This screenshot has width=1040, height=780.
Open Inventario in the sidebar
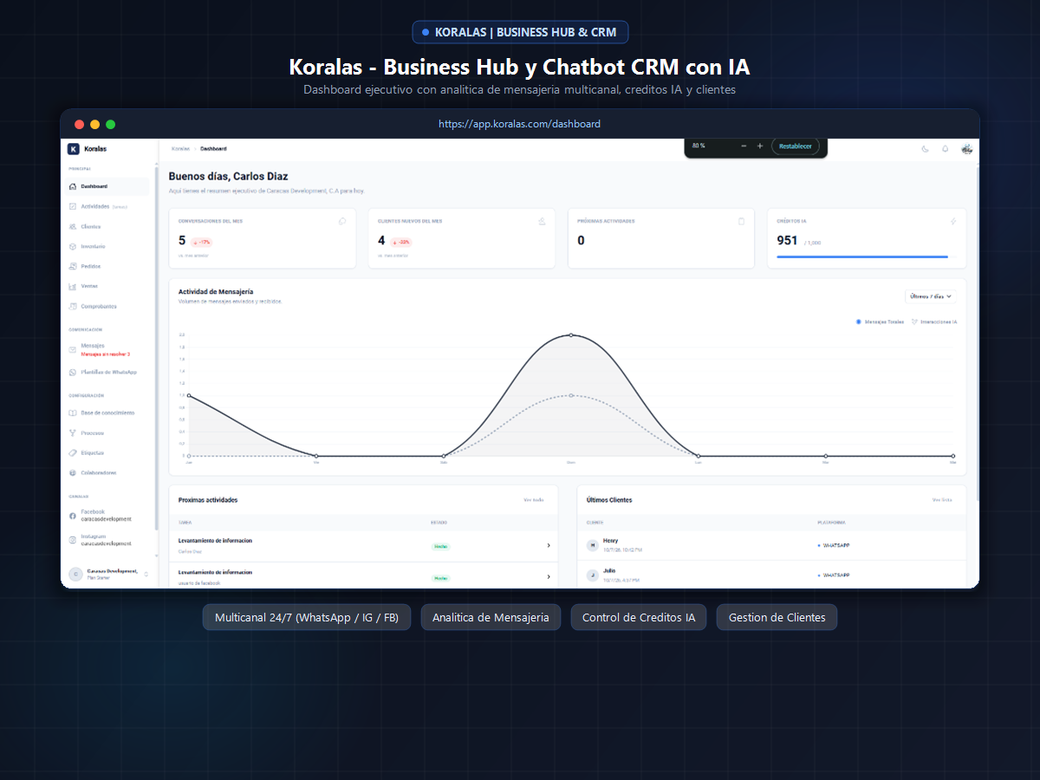coord(107,246)
